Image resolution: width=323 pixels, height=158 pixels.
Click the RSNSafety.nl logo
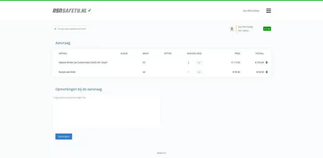click(x=69, y=11)
